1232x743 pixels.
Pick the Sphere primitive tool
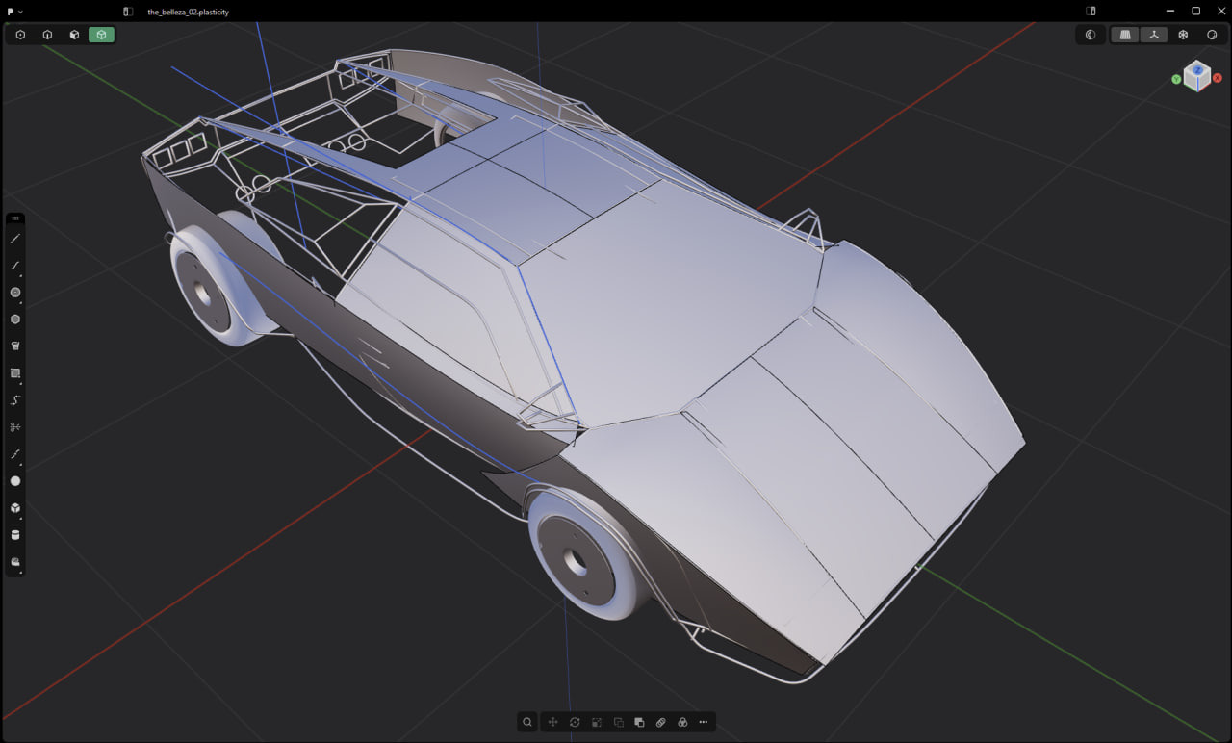(15, 481)
